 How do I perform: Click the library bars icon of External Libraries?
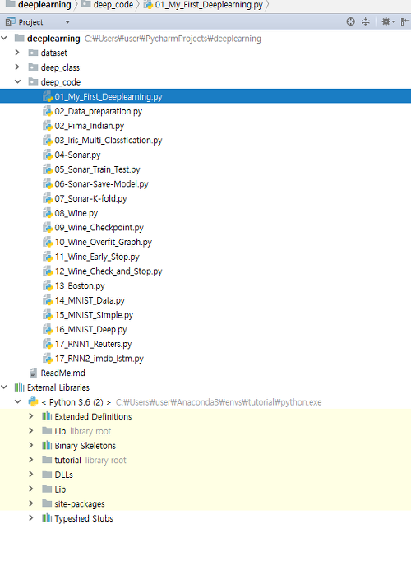pyautogui.click(x=19, y=387)
